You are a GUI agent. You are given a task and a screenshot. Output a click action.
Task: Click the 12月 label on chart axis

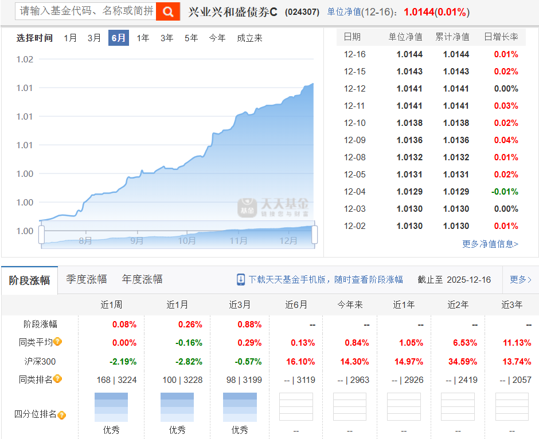288,240
